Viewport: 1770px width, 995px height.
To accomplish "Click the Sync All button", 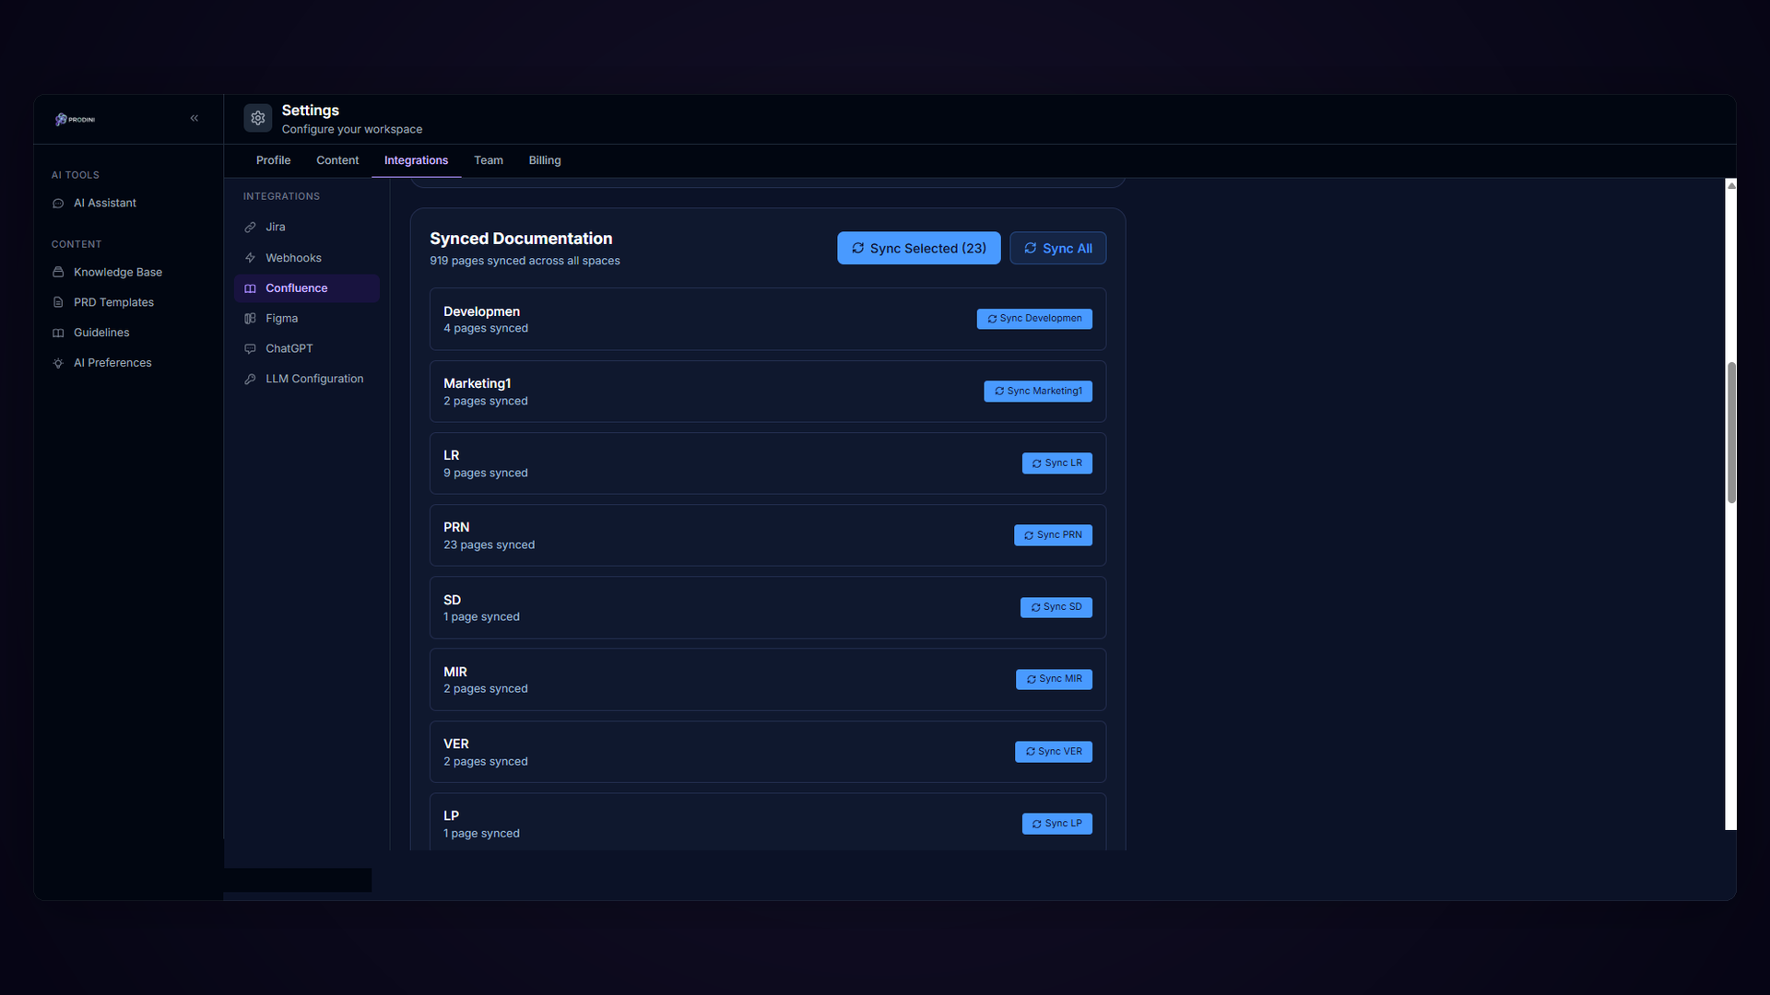I will tap(1057, 249).
